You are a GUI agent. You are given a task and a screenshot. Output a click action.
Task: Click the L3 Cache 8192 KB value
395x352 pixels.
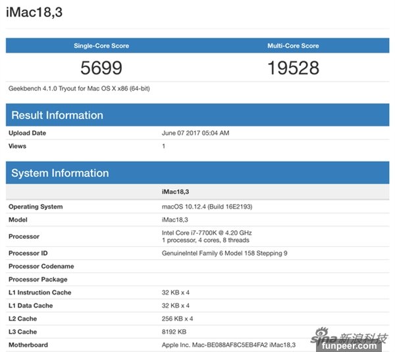click(x=175, y=332)
